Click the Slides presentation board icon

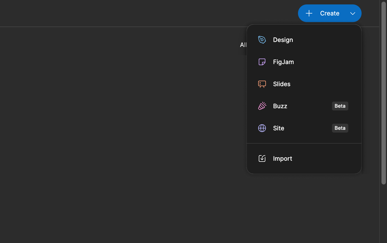(x=262, y=84)
